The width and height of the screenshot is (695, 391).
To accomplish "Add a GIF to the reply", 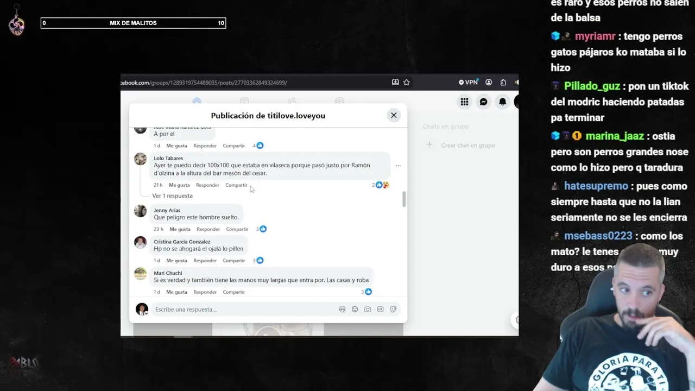I will point(380,309).
